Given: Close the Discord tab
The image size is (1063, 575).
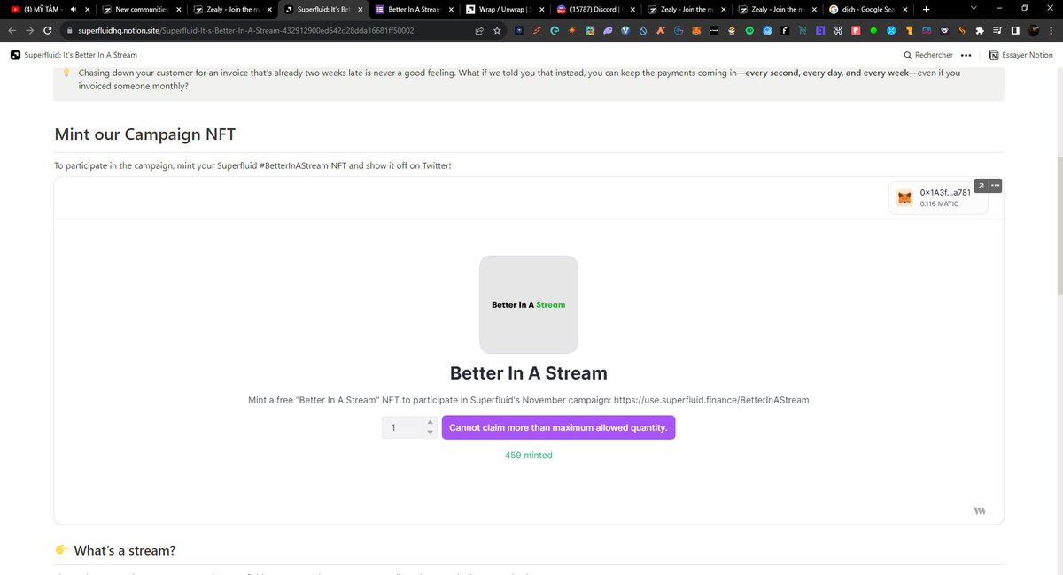Looking at the screenshot, I should point(632,10).
